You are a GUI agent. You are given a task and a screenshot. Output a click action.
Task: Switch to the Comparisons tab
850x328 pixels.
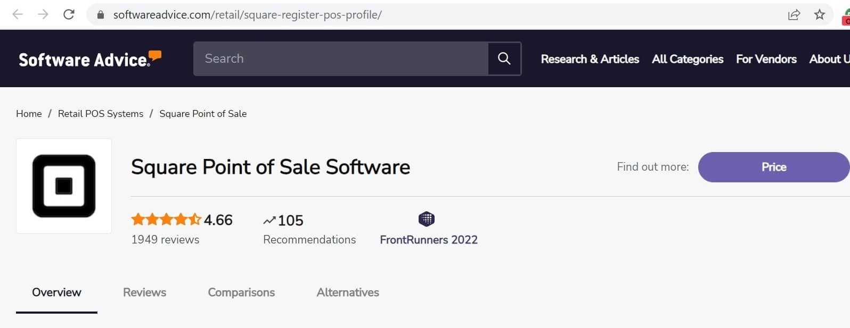241,292
